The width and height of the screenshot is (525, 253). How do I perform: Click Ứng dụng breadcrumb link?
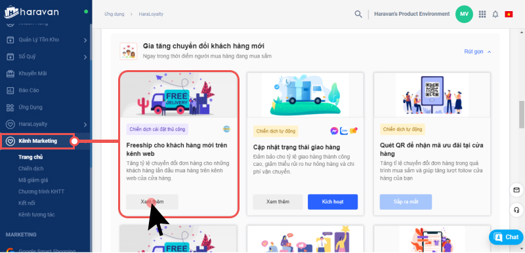pyautogui.click(x=114, y=14)
